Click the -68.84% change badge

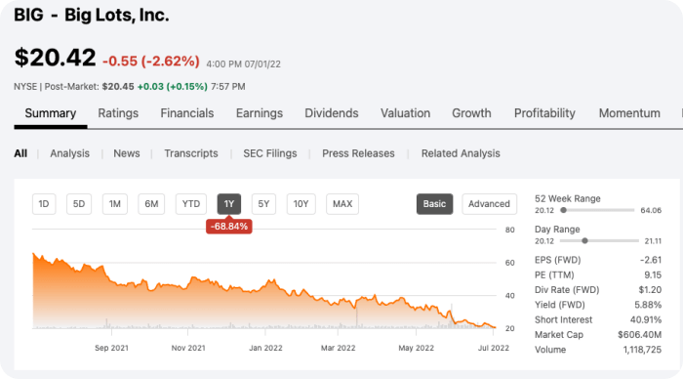click(x=229, y=227)
